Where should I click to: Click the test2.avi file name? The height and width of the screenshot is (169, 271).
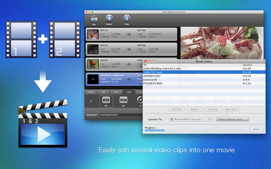[x=104, y=45]
